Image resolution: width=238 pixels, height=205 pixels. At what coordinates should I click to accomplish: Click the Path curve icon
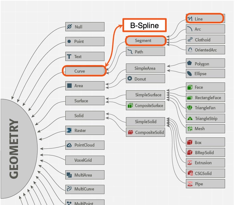130,51
